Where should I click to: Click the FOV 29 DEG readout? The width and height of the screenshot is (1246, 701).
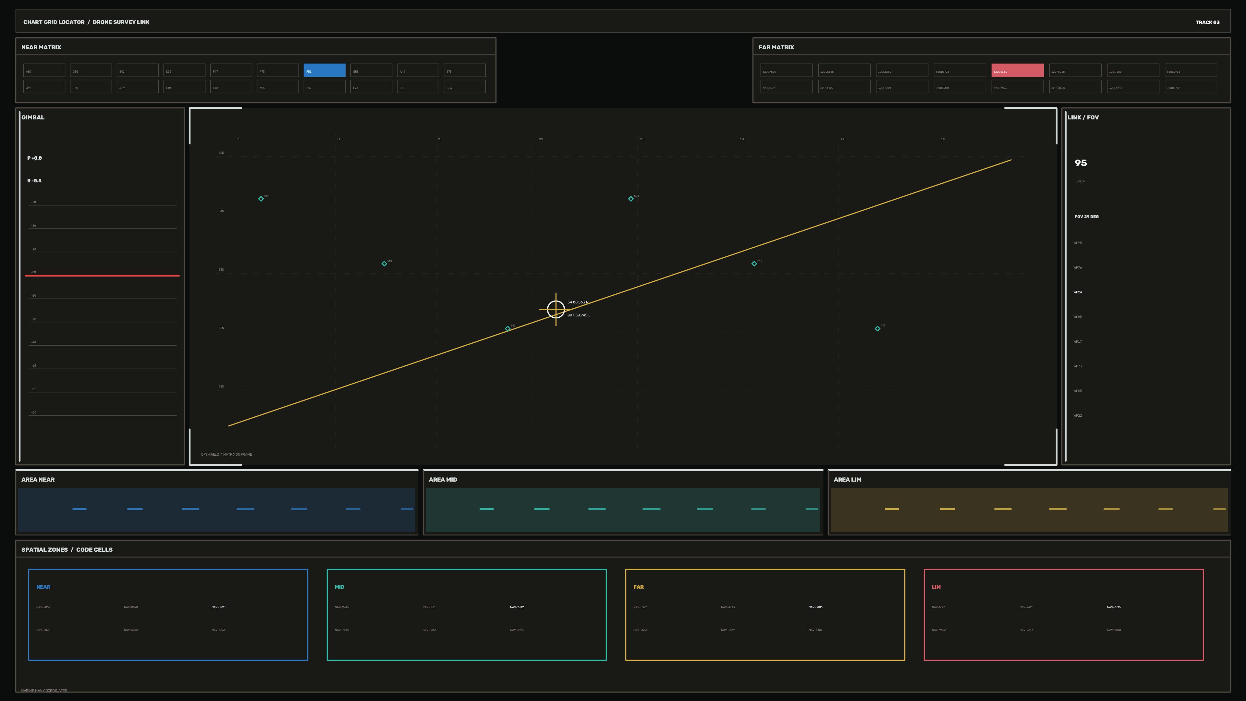[x=1086, y=217]
